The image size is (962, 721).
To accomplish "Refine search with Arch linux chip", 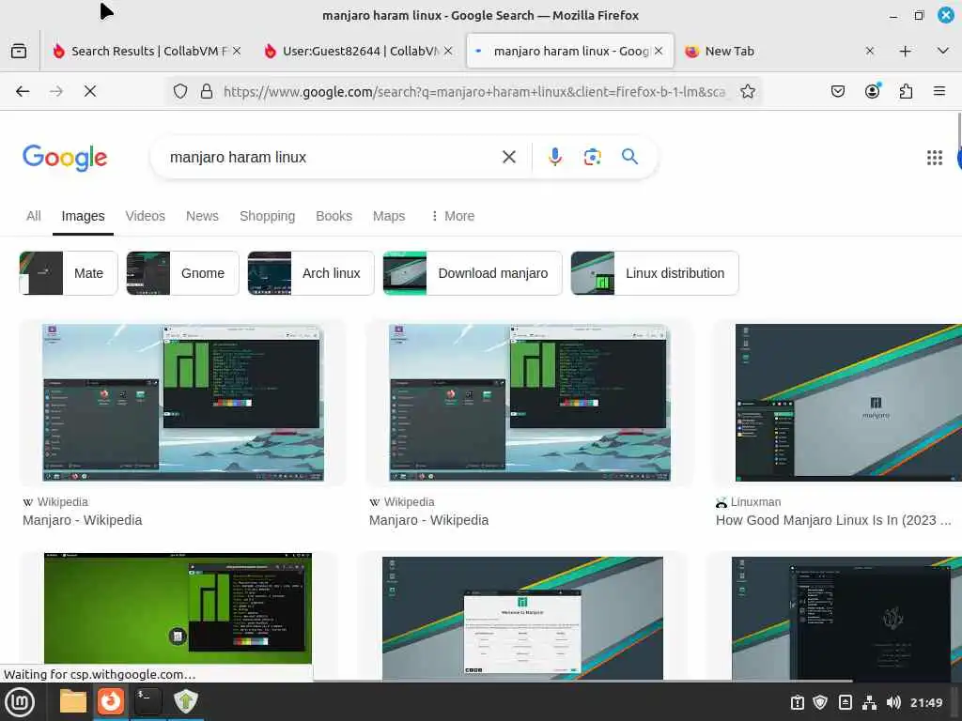I will click(310, 273).
